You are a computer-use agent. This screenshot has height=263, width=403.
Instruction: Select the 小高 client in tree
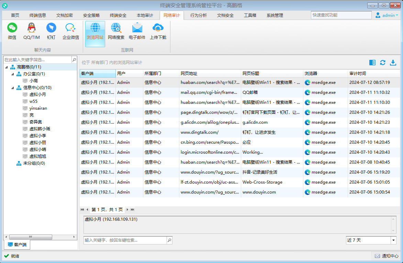pos(33,81)
